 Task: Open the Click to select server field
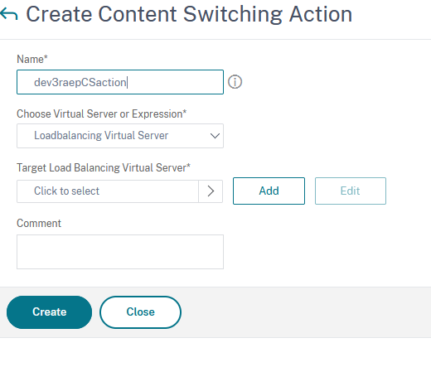[108, 191]
